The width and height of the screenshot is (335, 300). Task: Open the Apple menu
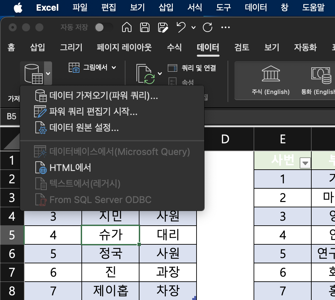(x=18, y=8)
